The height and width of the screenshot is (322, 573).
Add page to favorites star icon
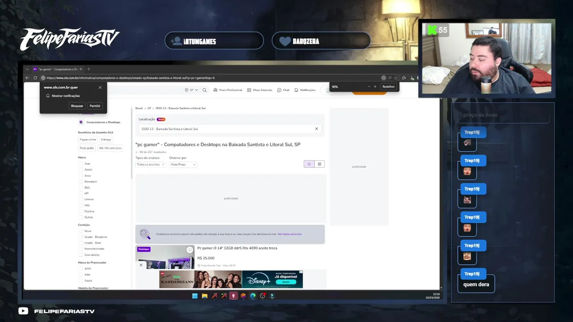click(396, 78)
